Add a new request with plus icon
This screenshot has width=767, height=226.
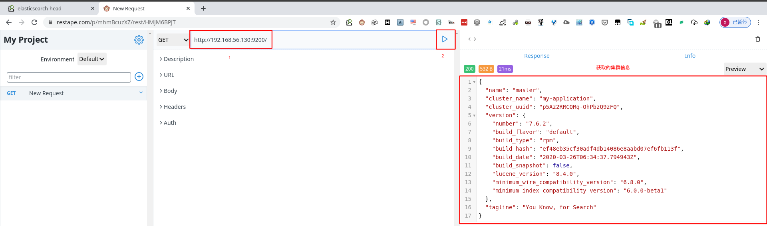[x=139, y=77]
